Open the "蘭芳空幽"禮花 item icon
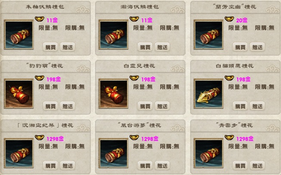The image size is (281, 175). [208, 34]
